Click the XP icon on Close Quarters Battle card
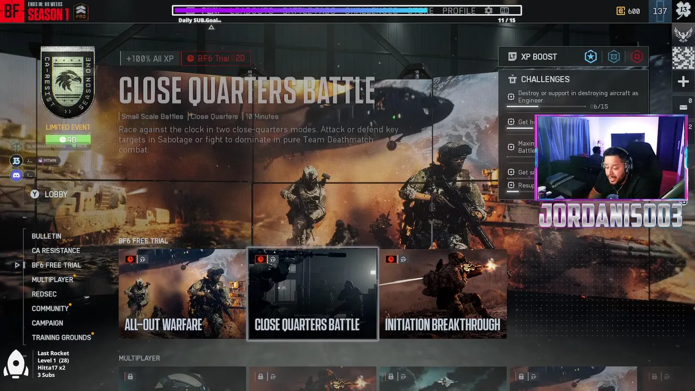Image resolution: width=695 pixels, height=391 pixels. pos(273,260)
